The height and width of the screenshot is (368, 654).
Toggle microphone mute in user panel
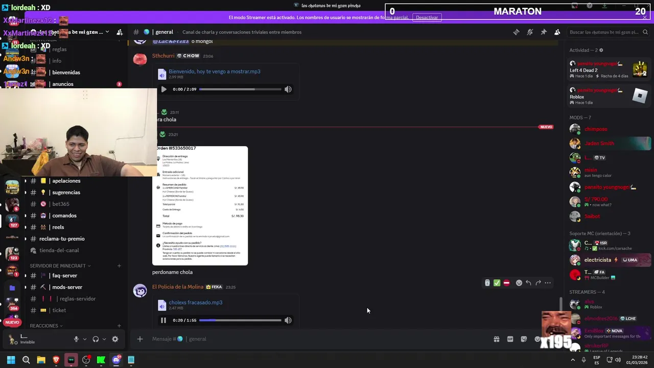tap(76, 339)
